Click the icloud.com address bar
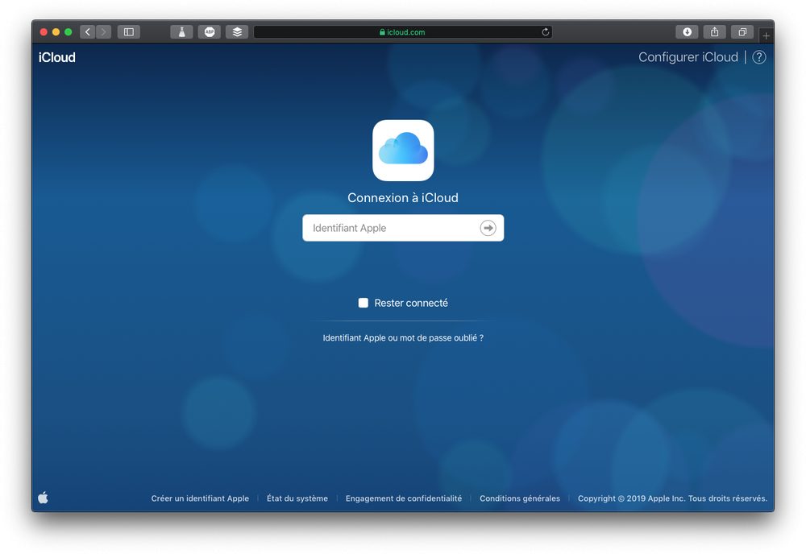Screen dimensions: 806x554 coord(403,32)
